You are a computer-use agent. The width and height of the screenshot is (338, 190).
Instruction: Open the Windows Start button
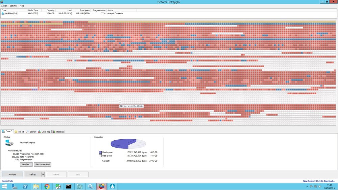point(4,186)
